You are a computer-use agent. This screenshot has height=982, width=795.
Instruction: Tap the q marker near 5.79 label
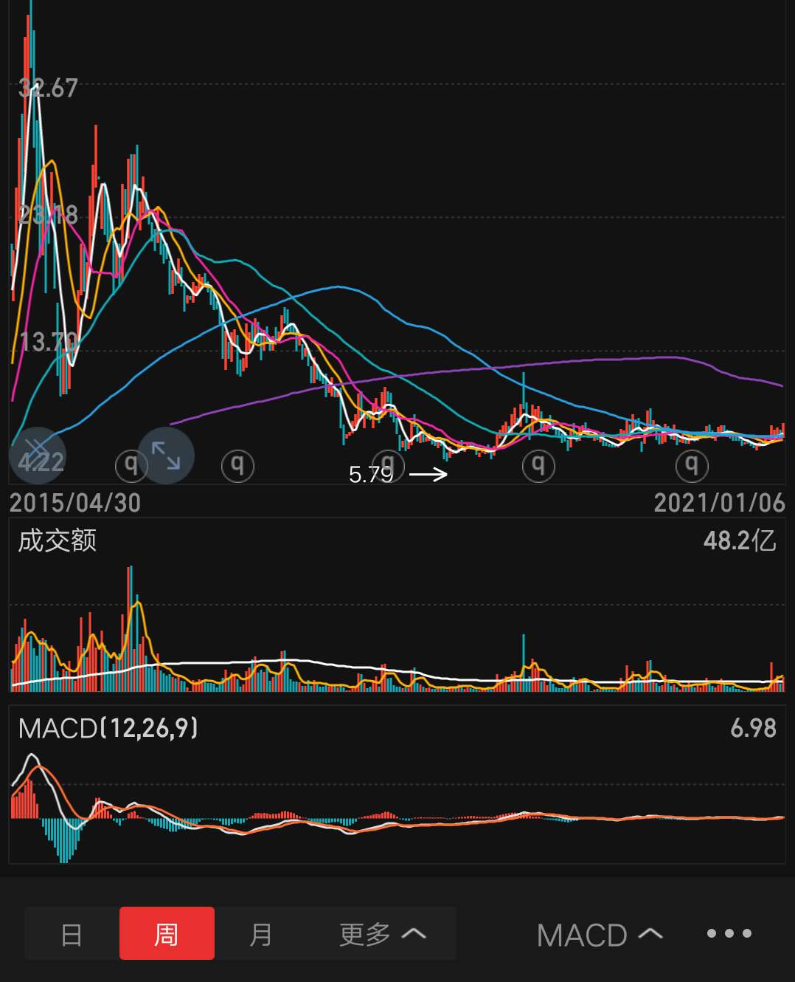tap(388, 466)
